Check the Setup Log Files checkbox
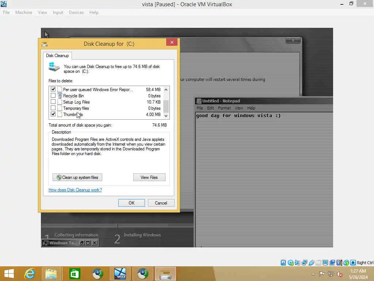Image resolution: width=374 pixels, height=281 pixels. [53, 102]
